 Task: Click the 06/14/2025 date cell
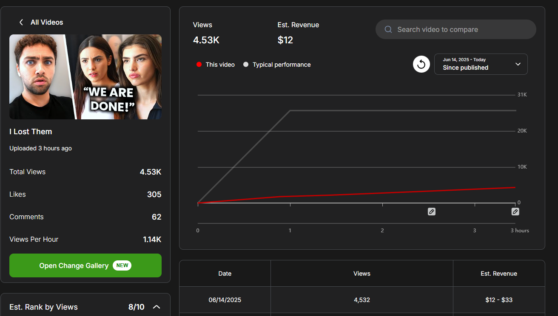click(225, 300)
